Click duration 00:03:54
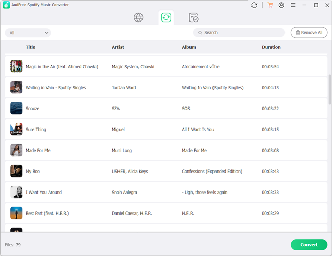 270,67
